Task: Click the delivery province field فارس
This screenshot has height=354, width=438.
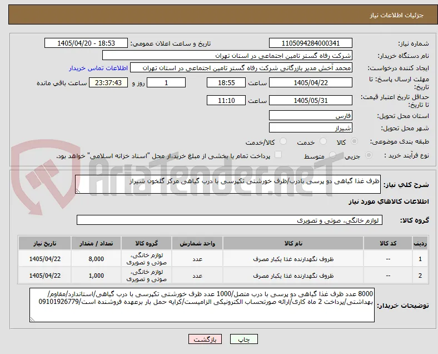Action: pos(311,115)
